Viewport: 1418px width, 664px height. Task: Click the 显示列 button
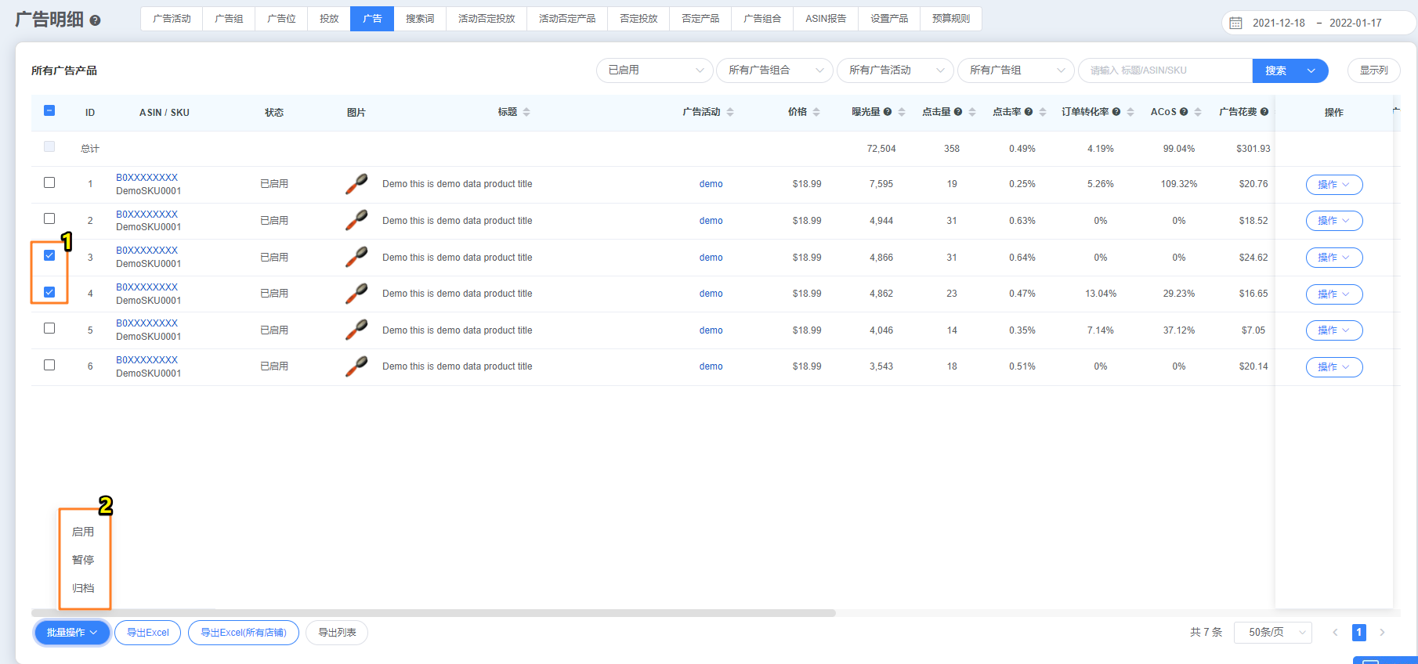[1373, 70]
